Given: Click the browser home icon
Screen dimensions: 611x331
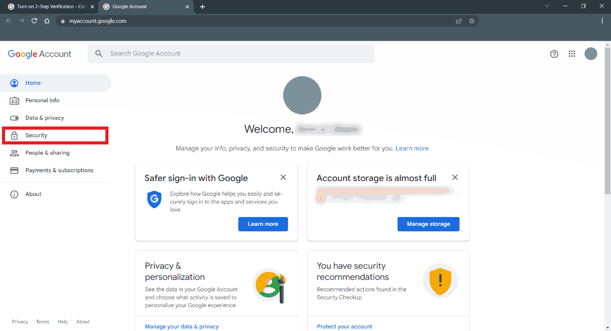Looking at the screenshot, I should click(47, 21).
